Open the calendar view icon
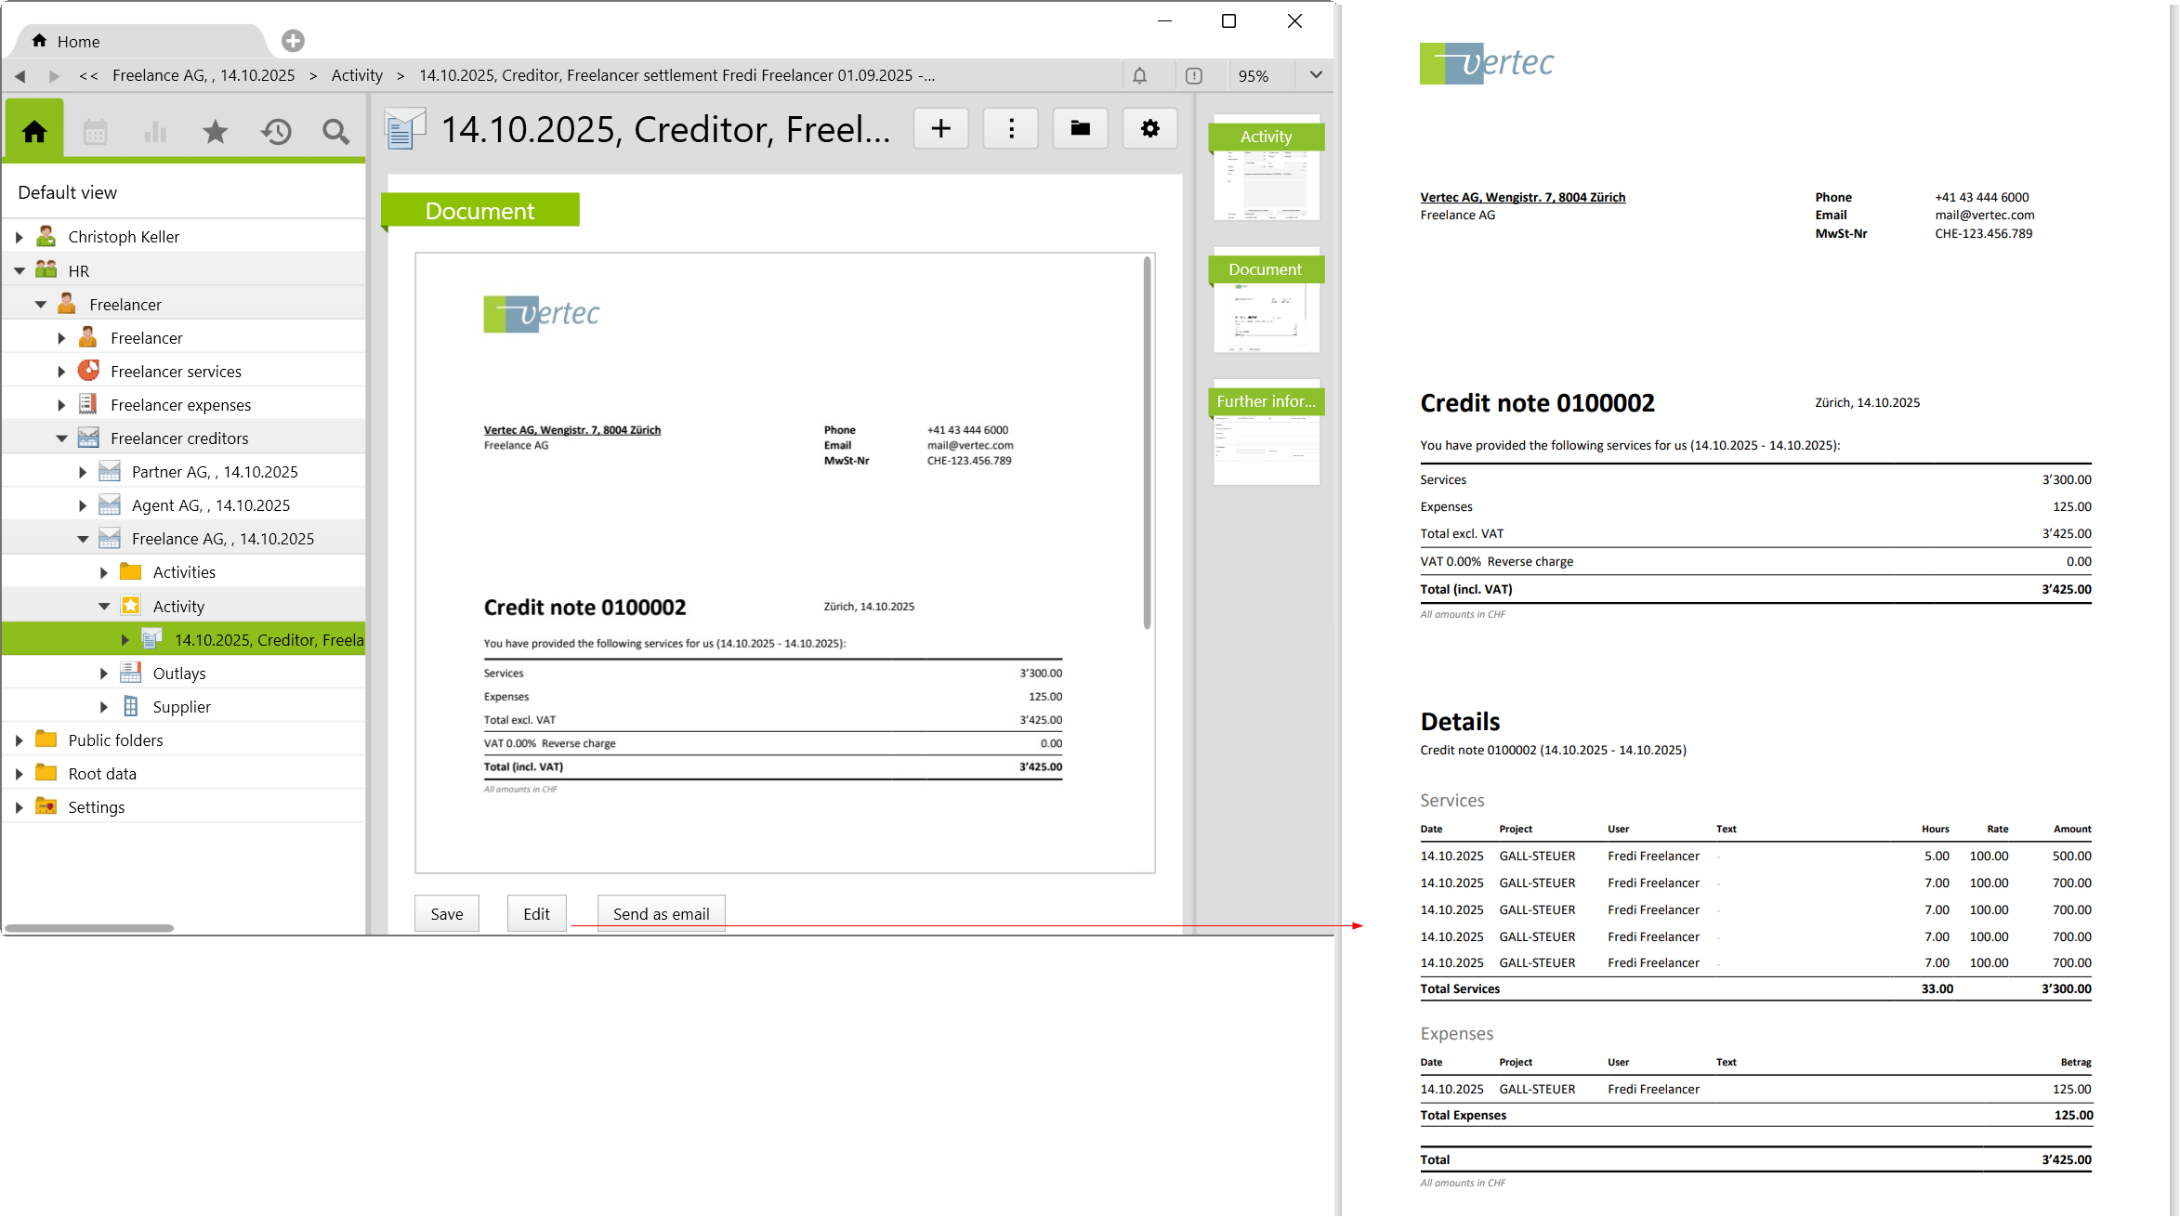 (95, 132)
